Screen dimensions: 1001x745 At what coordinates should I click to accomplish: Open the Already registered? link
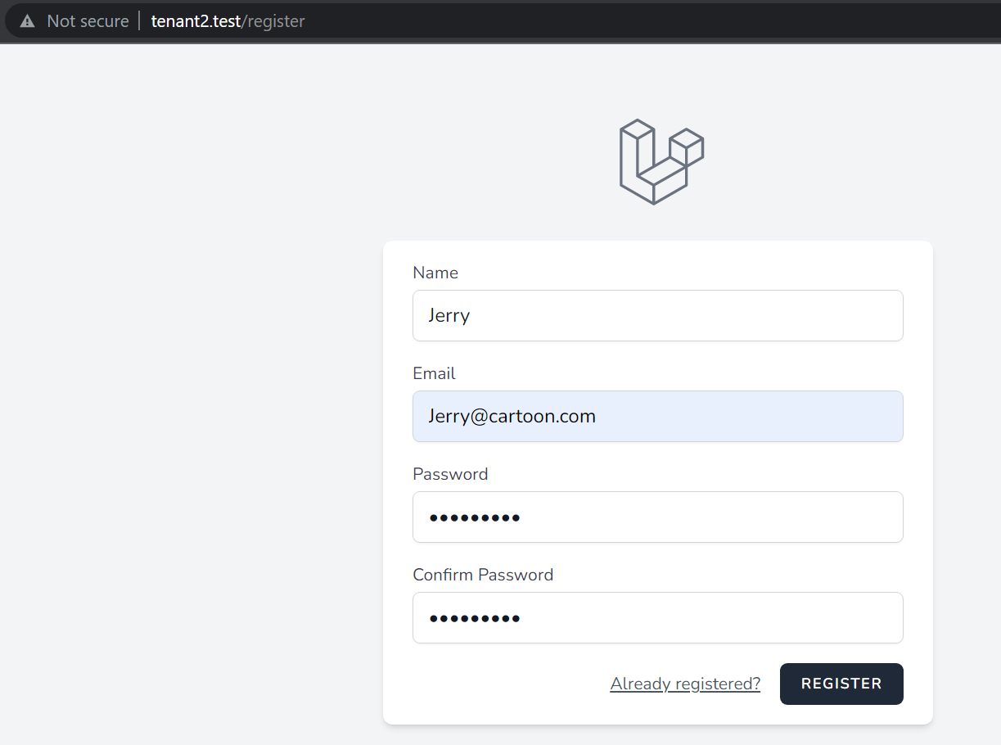tap(685, 684)
